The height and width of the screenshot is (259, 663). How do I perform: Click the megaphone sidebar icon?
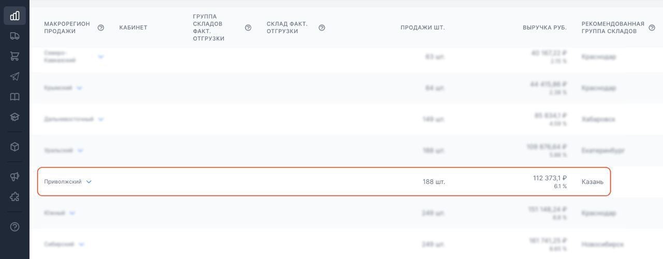(x=15, y=177)
